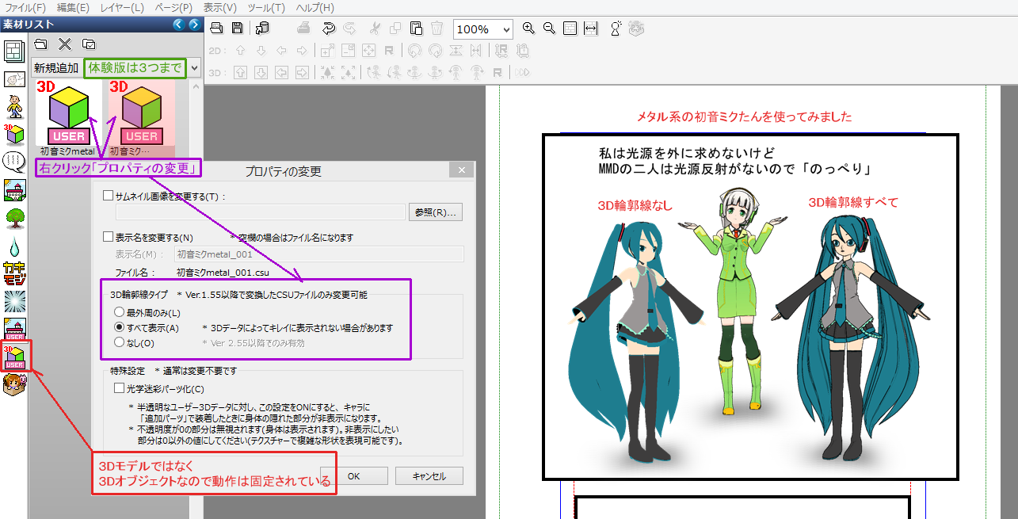Click the open file toolbar icon

[x=215, y=29]
